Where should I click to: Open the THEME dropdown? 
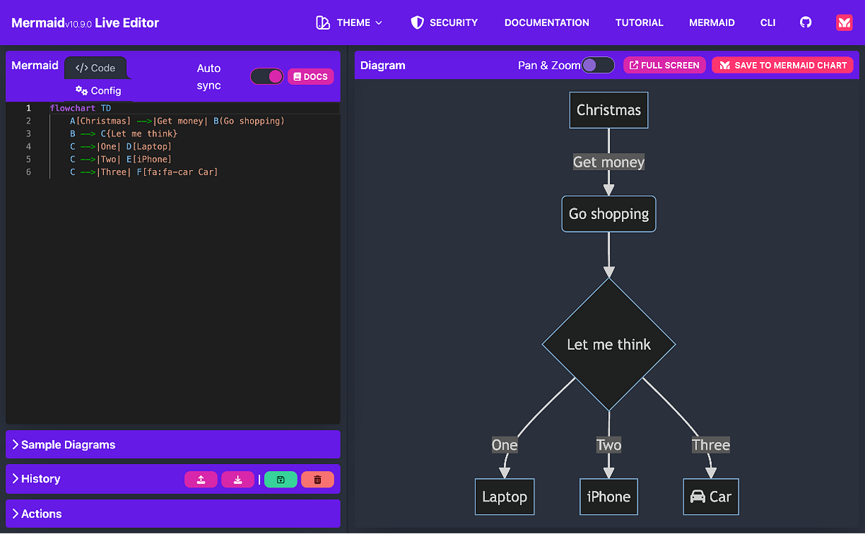pos(353,22)
